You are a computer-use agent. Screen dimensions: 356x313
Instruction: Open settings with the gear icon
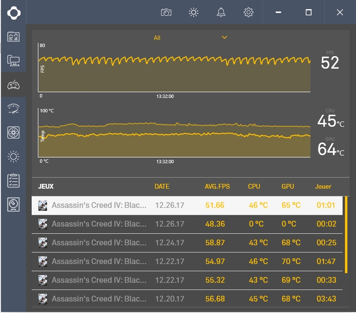[x=248, y=12]
